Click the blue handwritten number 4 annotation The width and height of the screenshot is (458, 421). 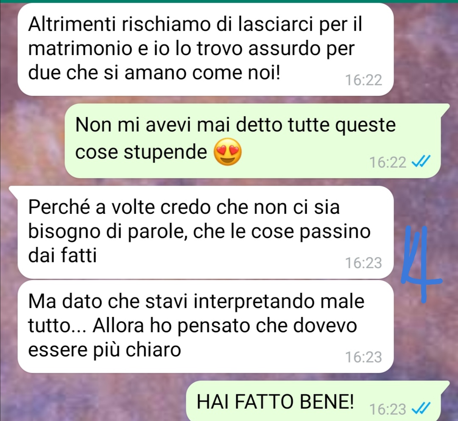pos(421,263)
